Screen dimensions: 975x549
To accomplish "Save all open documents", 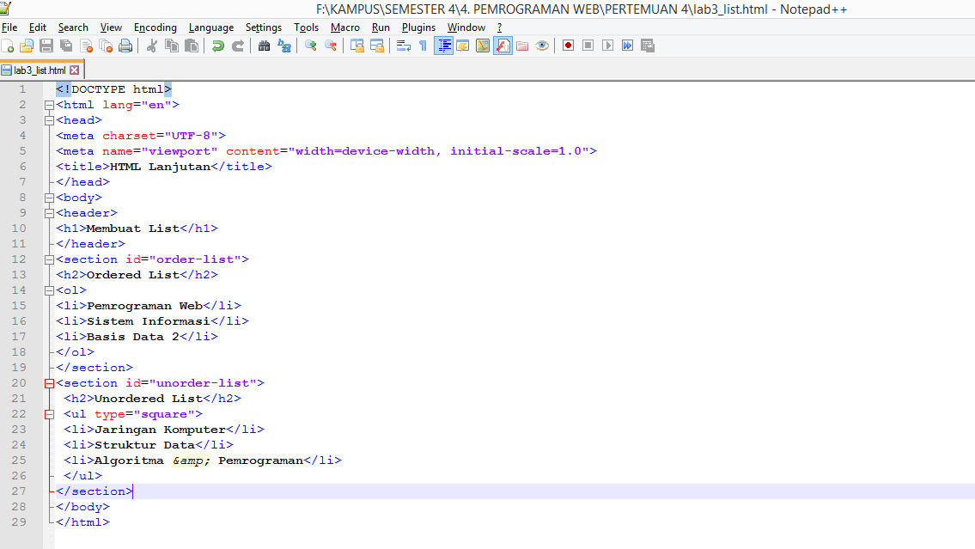I will click(66, 46).
